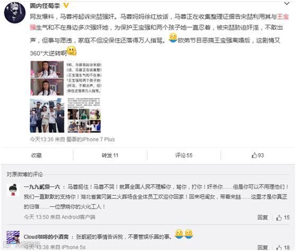Click 收藏 to favorite the post
This screenshot has height=251, width=296.
[x=36, y=155]
